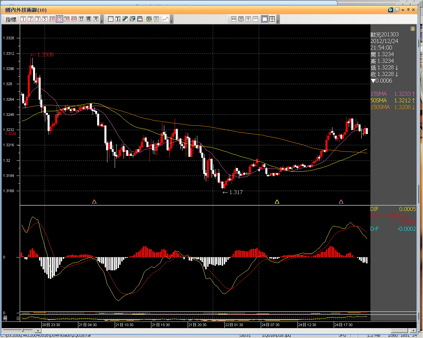The width and height of the screenshot is (423, 338).
Task: Click the zoom out minus icon
Action: coord(255,19)
